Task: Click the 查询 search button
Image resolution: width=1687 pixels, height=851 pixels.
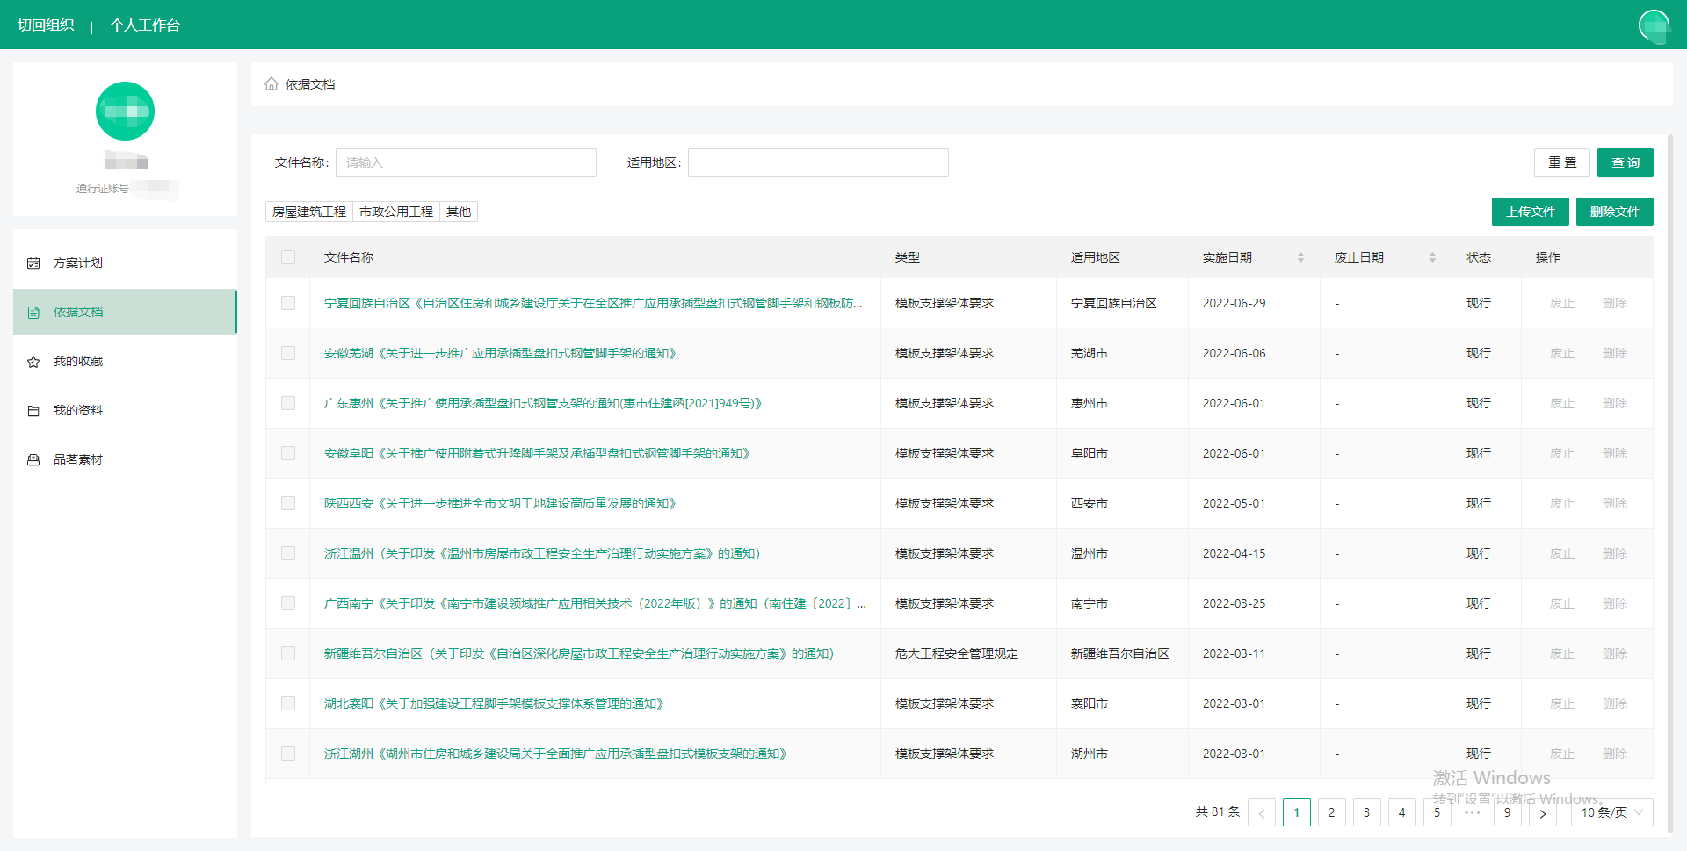Action: tap(1625, 162)
